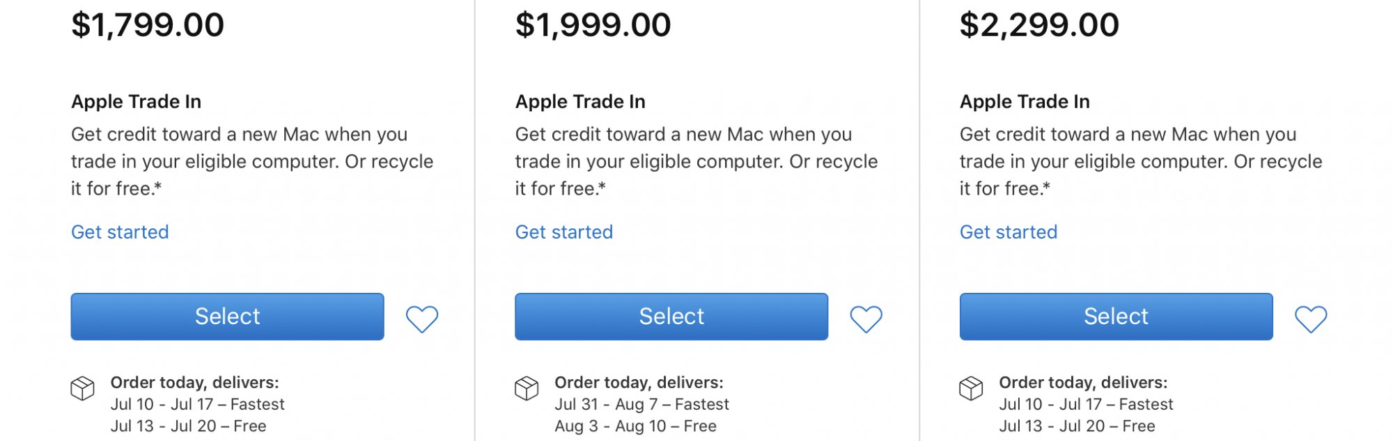This screenshot has width=1393, height=441.
Task: Click delivery box icon under $1,999.00 model
Action: (527, 388)
